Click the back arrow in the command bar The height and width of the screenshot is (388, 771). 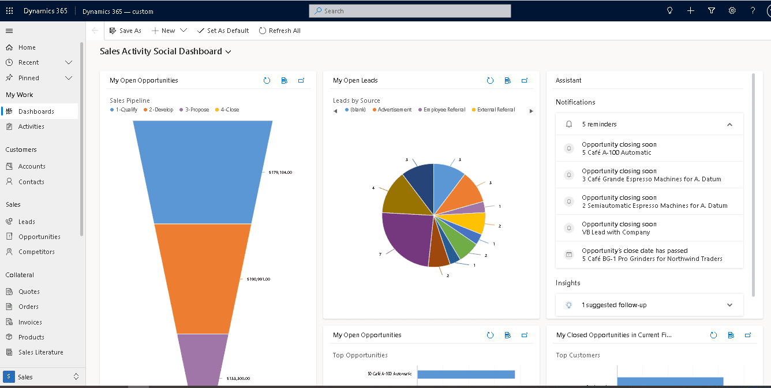coord(95,31)
